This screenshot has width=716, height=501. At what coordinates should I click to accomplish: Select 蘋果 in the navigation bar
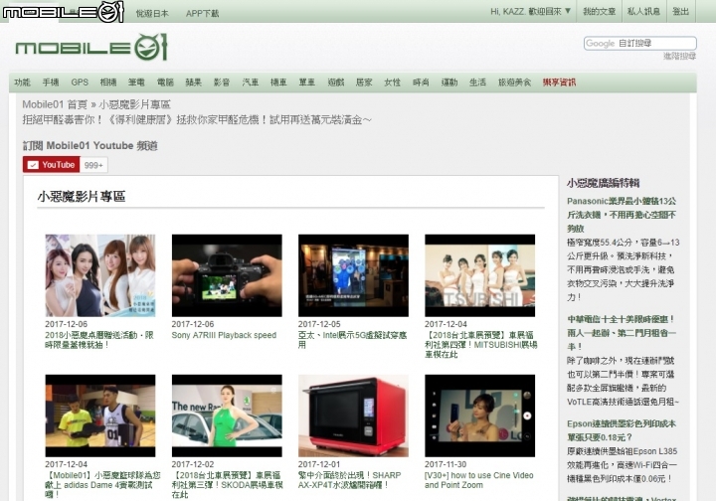point(194,83)
